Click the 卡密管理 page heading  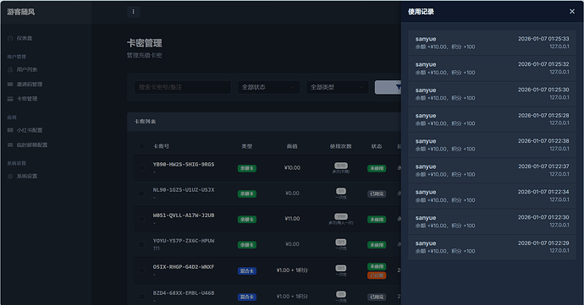click(145, 43)
